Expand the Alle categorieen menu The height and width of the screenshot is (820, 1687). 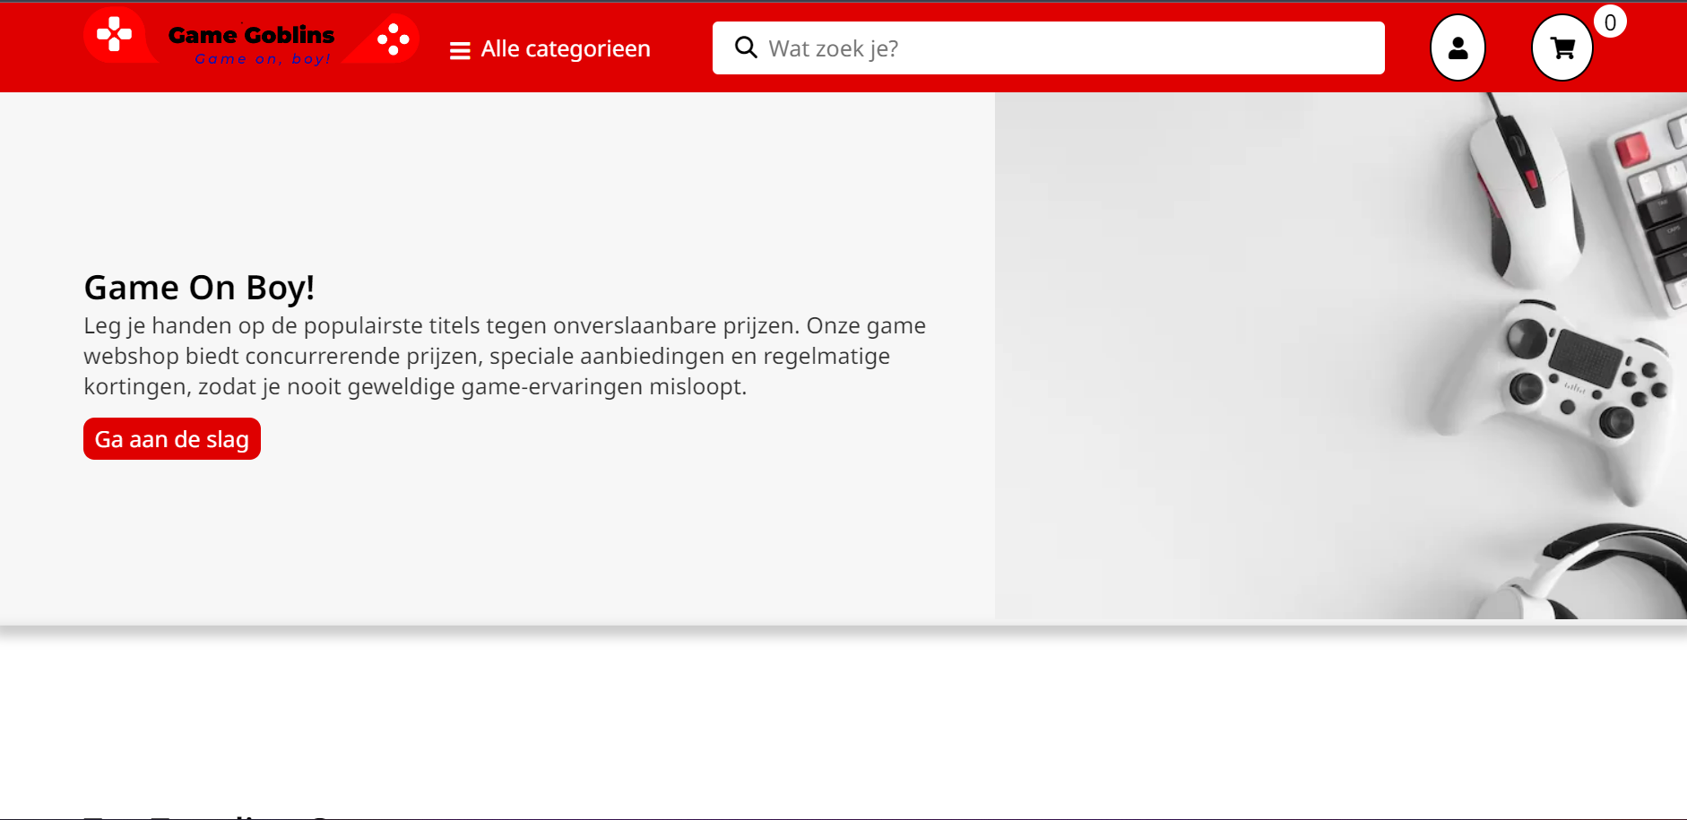click(565, 49)
